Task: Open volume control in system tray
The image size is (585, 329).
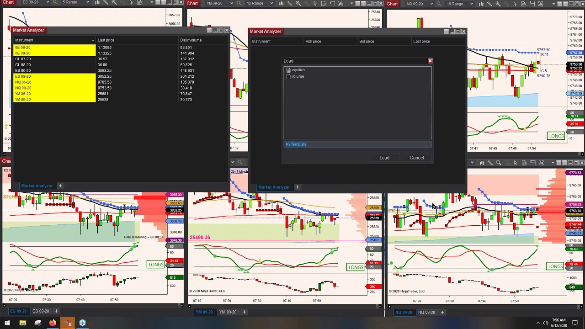Action: (546, 323)
